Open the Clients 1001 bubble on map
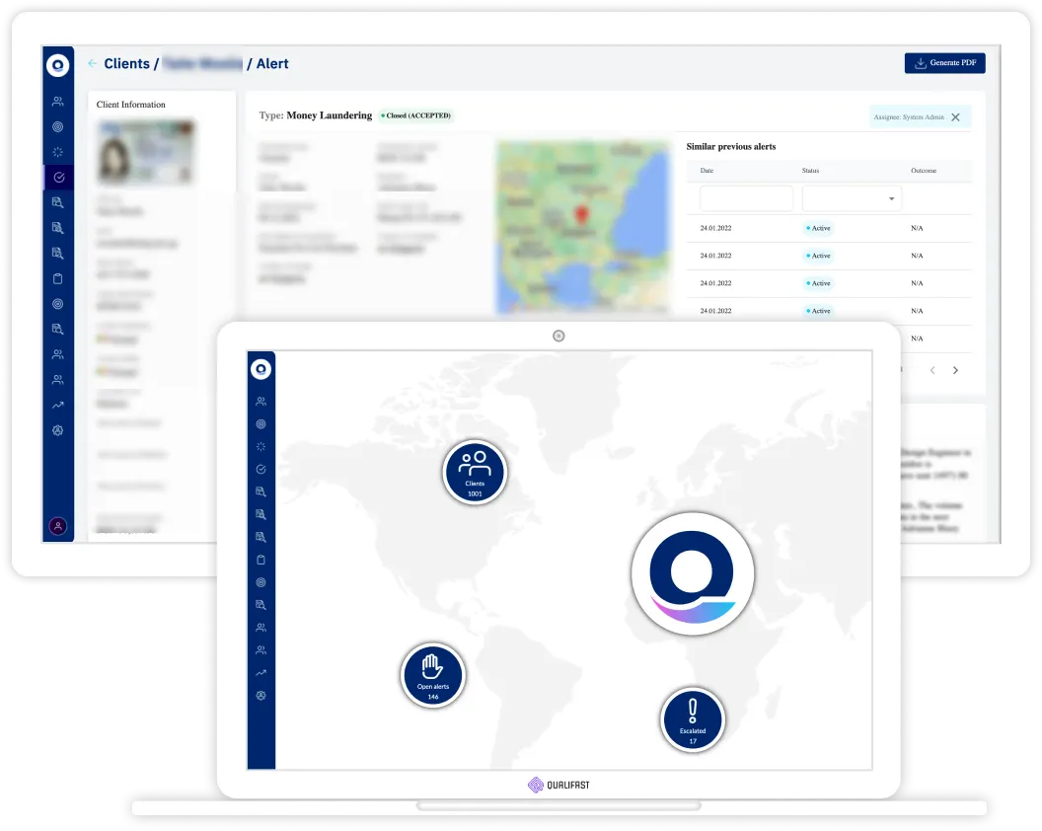 pyautogui.click(x=475, y=472)
